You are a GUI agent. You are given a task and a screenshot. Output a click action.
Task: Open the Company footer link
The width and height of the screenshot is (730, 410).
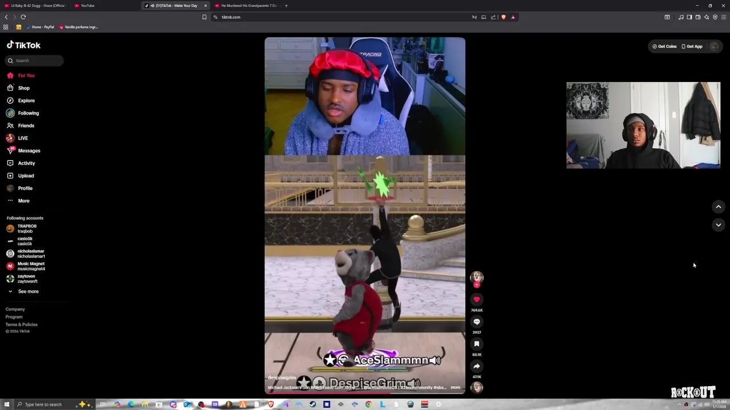(x=15, y=309)
